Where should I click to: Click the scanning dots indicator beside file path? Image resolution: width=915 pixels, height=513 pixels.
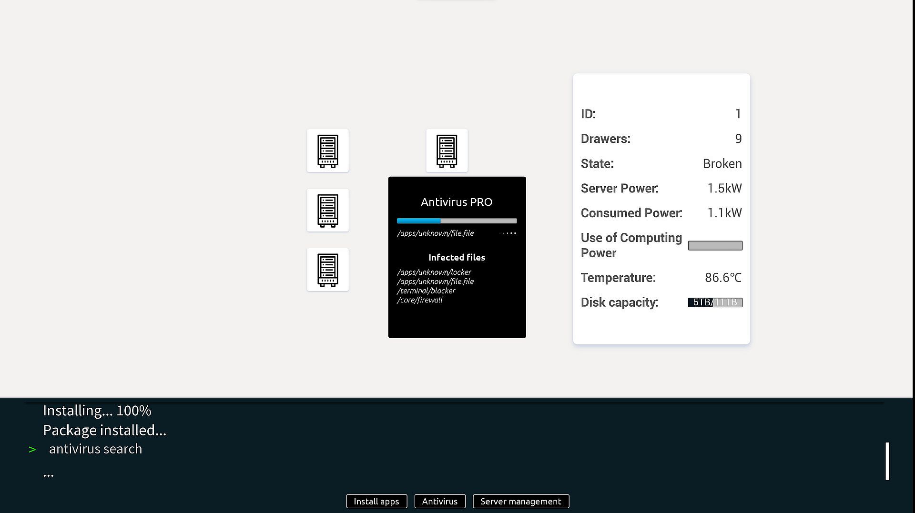pos(508,233)
